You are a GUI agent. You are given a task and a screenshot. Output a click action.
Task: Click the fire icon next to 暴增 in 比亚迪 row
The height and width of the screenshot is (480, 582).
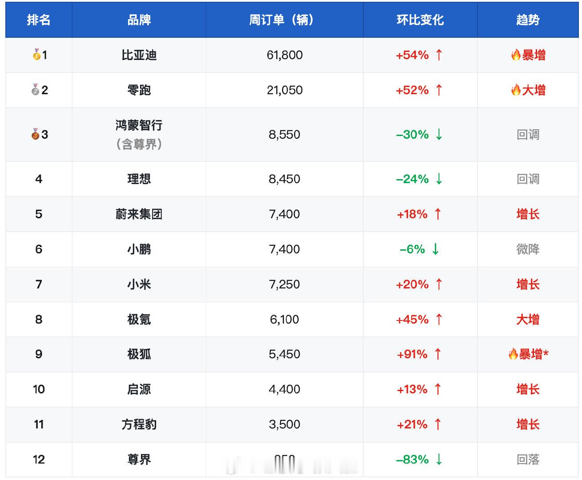coord(516,55)
